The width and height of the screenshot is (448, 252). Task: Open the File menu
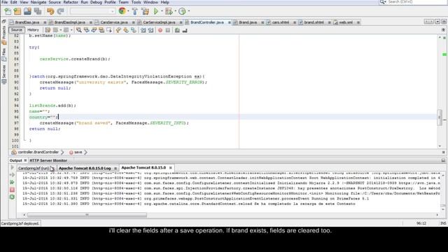[4, 2]
